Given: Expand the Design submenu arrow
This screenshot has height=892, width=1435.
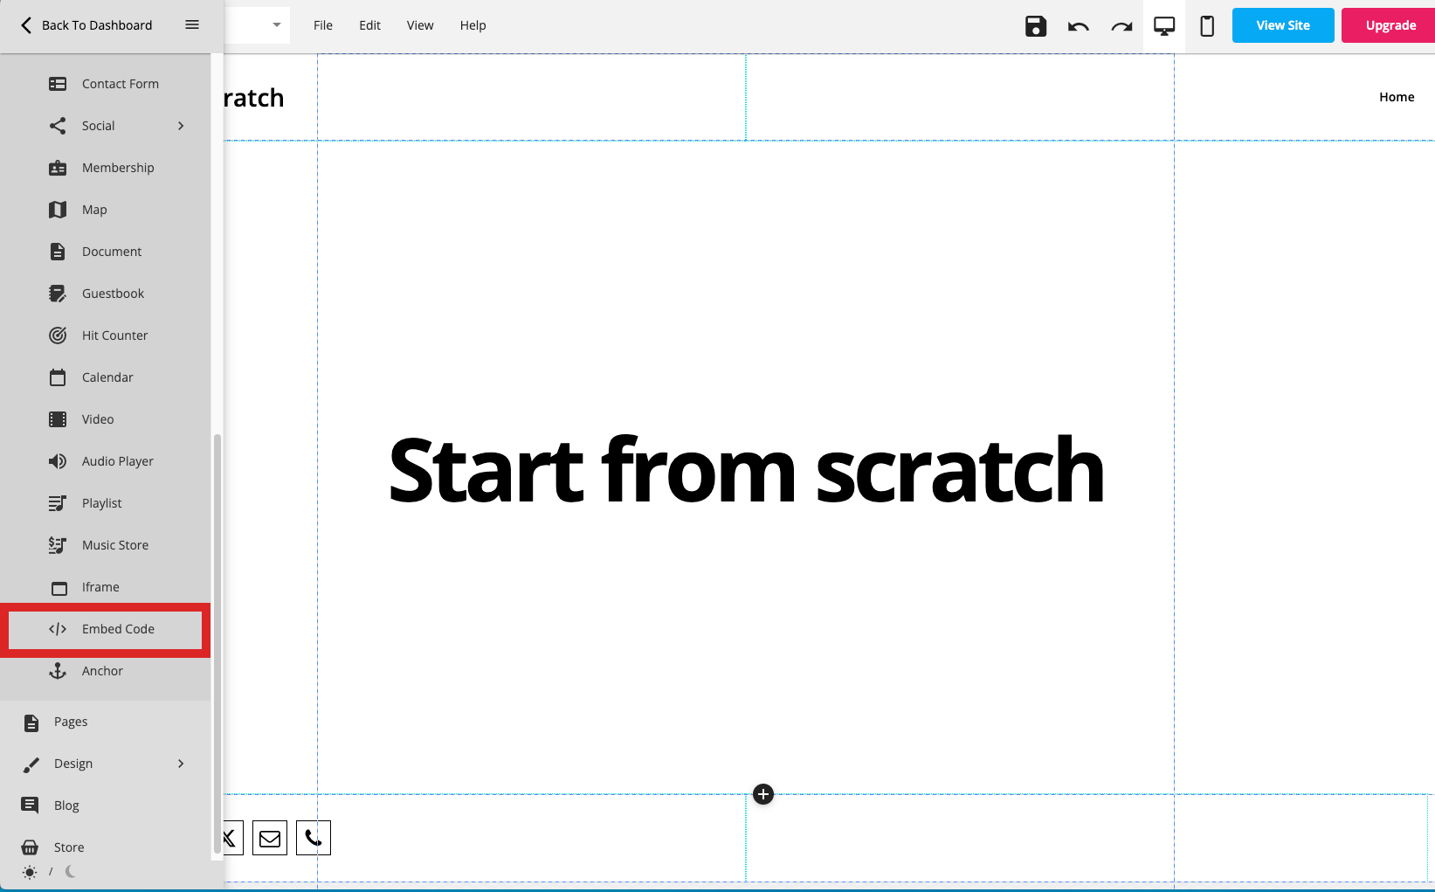Looking at the screenshot, I should [x=181, y=764].
